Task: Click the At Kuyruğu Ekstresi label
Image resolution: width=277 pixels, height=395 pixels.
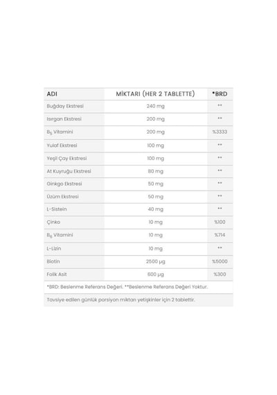Action: click(69, 171)
